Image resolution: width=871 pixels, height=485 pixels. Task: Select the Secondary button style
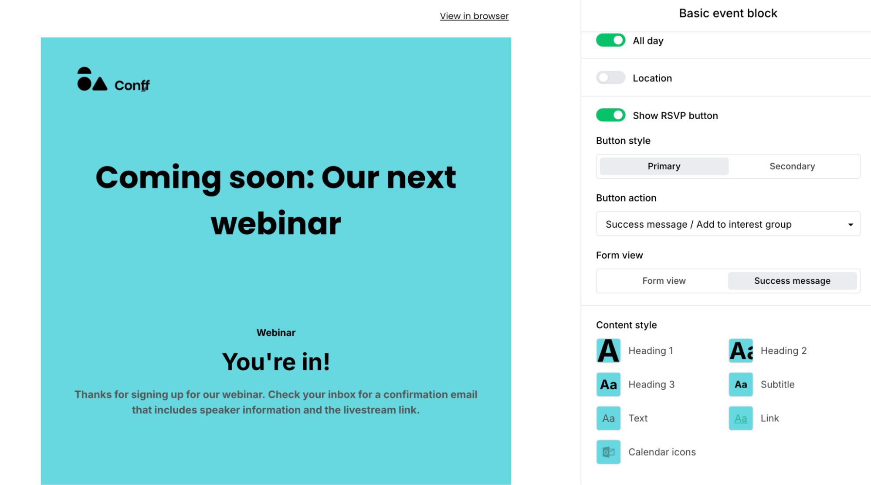[x=792, y=166]
